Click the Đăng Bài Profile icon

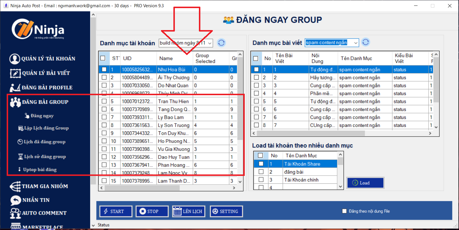pos(15,87)
